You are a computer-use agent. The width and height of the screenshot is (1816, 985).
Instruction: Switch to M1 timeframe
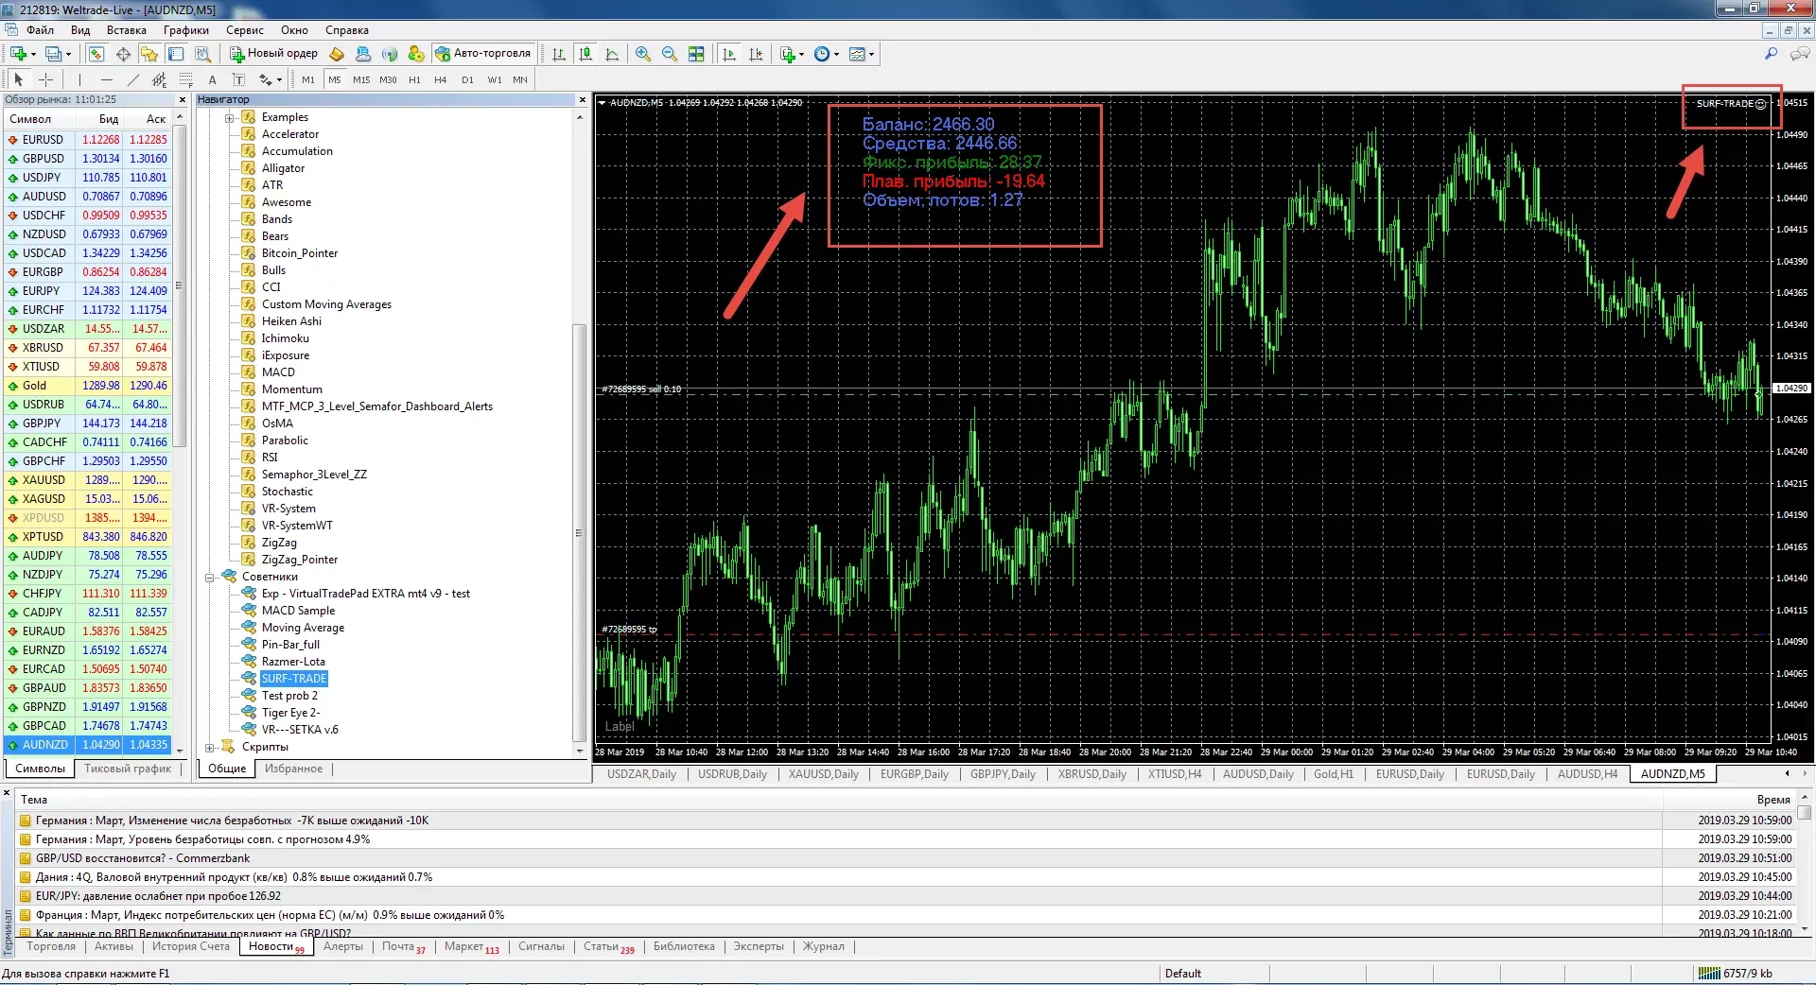click(x=308, y=79)
